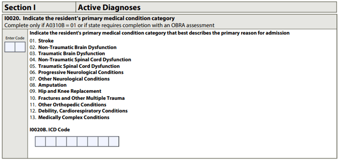Select 02. Non-Traumatic Brain Dysfunction

(x=73, y=48)
